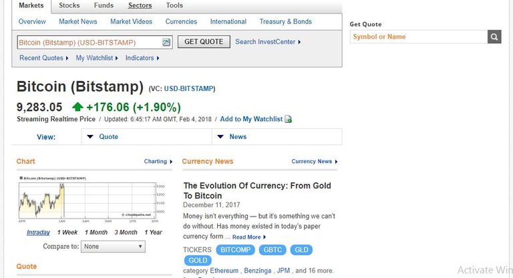Open the Compare to dropdown
Image resolution: width=513 pixels, height=278 pixels.
pos(112,247)
